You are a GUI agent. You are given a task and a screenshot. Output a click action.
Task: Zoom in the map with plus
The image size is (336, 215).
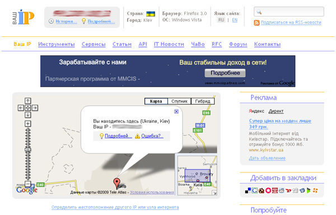[x=28, y=124]
